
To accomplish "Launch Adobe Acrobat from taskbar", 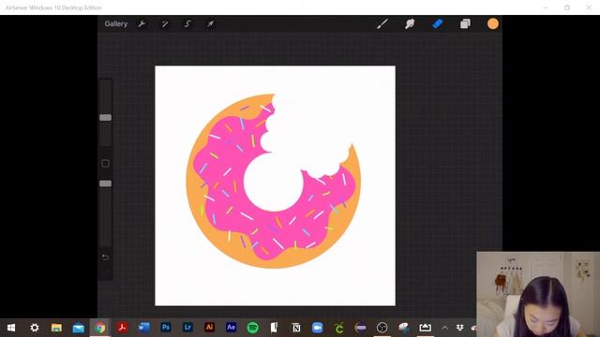I will pyautogui.click(x=122, y=328).
